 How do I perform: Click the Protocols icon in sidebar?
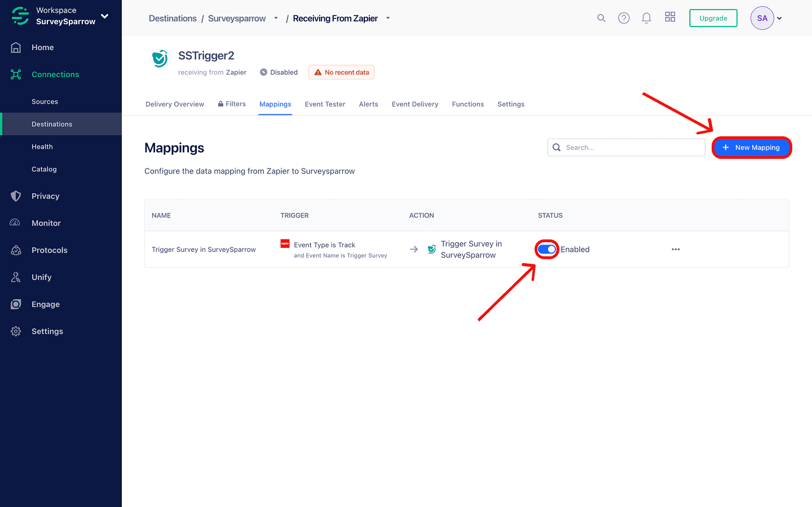[x=16, y=250]
